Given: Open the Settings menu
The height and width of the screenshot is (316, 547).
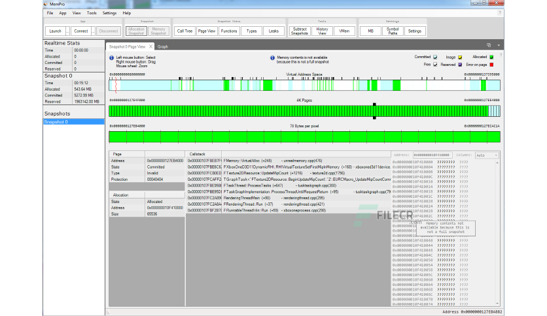Looking at the screenshot, I should (109, 13).
